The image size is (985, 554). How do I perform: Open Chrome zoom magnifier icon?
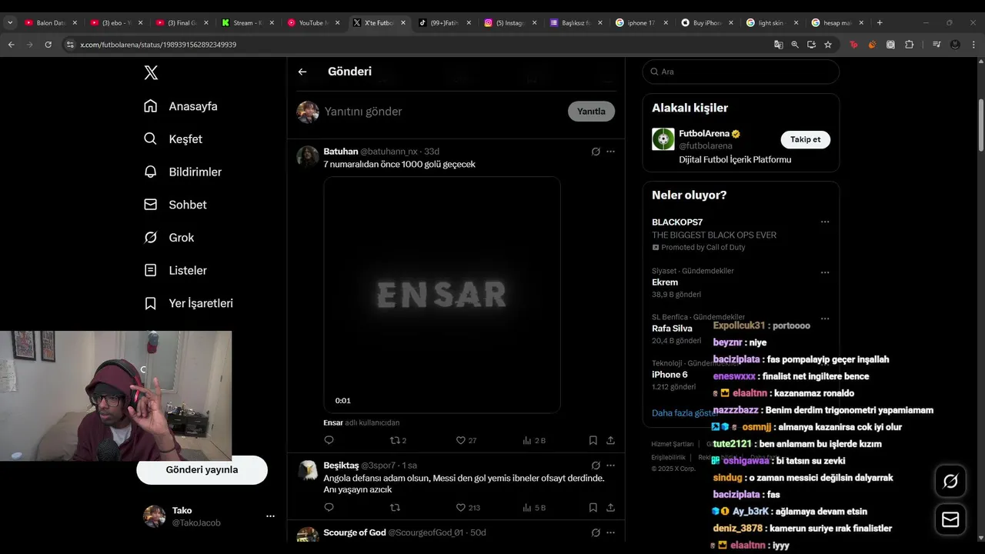tap(795, 45)
